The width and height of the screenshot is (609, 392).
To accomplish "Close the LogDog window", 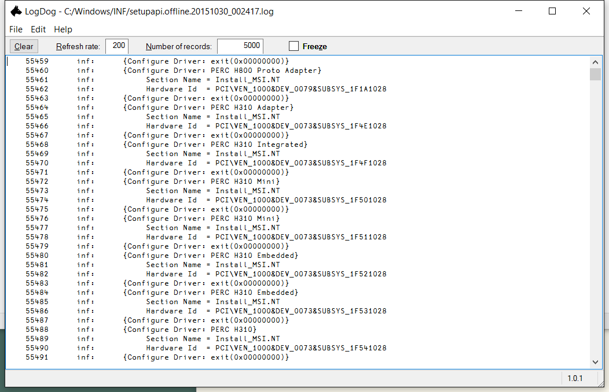I will click(586, 11).
